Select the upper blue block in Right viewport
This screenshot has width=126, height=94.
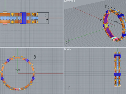point(118,56)
